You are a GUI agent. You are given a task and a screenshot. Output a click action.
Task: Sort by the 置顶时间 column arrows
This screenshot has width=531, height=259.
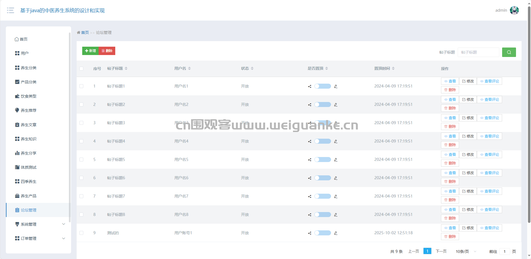393,68
